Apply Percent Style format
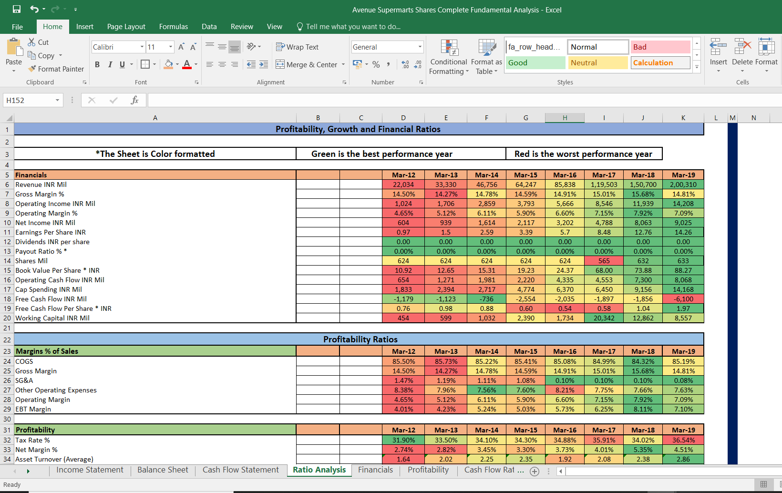 point(376,64)
